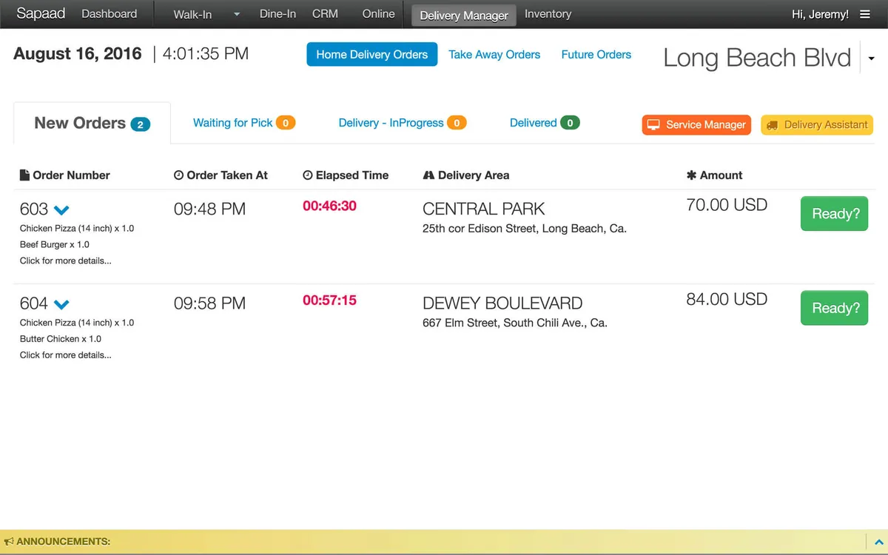Image resolution: width=888 pixels, height=555 pixels.
Task: Select the New Orders tab
Action: 92,123
